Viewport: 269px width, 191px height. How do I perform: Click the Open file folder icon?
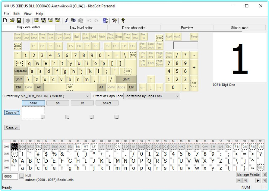coord(12,21)
